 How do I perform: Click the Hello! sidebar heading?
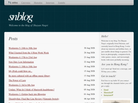click(105, 36)
